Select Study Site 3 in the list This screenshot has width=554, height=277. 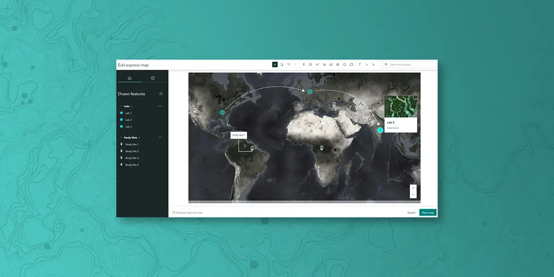click(x=132, y=157)
